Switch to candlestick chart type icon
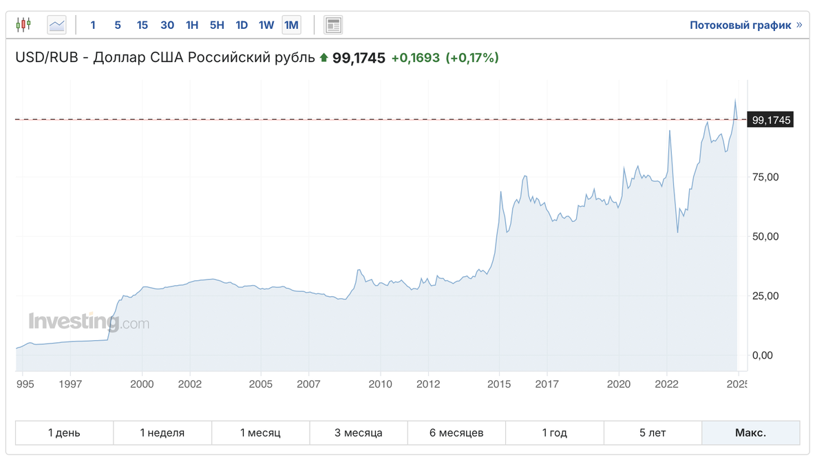 [23, 25]
